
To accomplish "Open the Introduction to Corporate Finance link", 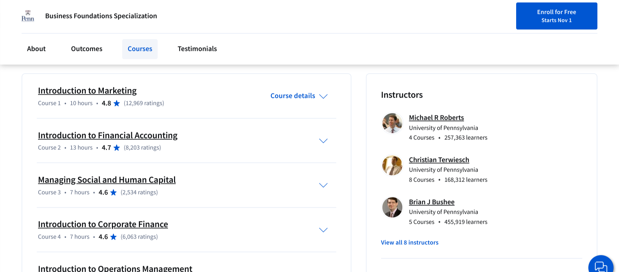I will pyautogui.click(x=103, y=224).
